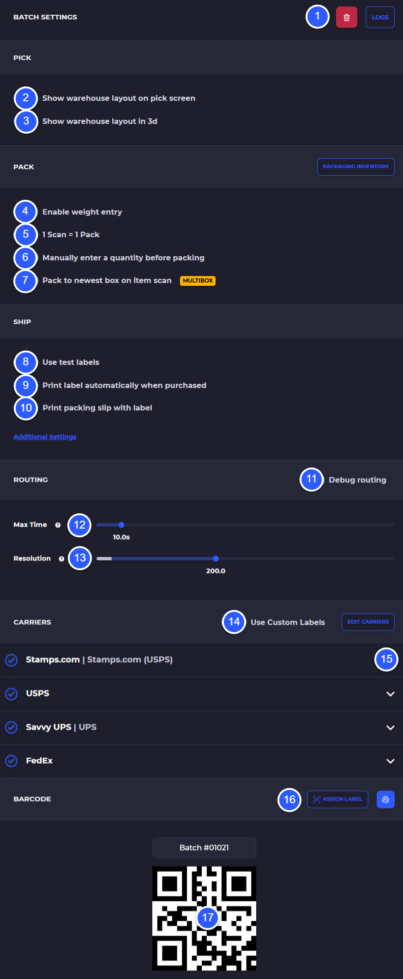Expand the FedEx carrier row chevron

[x=391, y=761]
